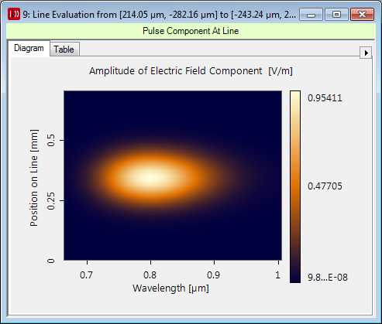This screenshot has width=382, height=324.
Task: Click the bright center of the pulse plot
Action: pos(150,177)
